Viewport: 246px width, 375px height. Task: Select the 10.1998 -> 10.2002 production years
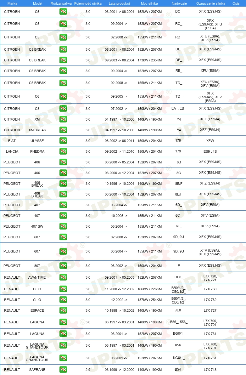click(120, 310)
